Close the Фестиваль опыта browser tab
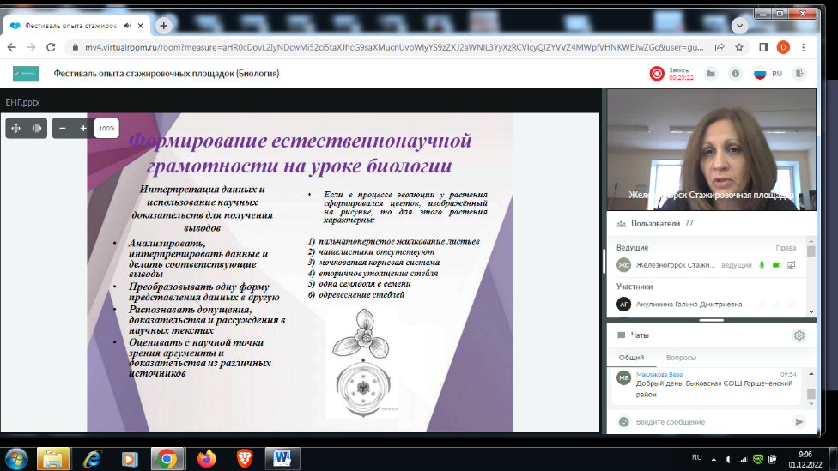Image resolution: width=838 pixels, height=471 pixels. (x=141, y=26)
